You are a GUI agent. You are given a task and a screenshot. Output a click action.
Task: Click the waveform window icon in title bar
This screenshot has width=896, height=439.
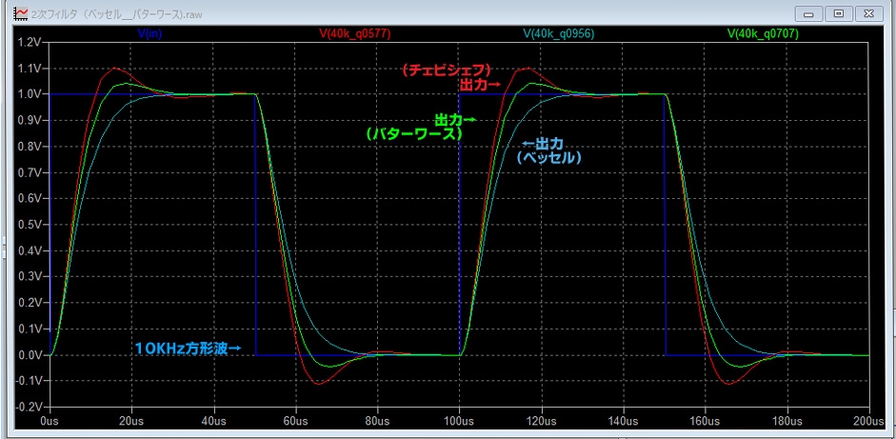point(21,12)
